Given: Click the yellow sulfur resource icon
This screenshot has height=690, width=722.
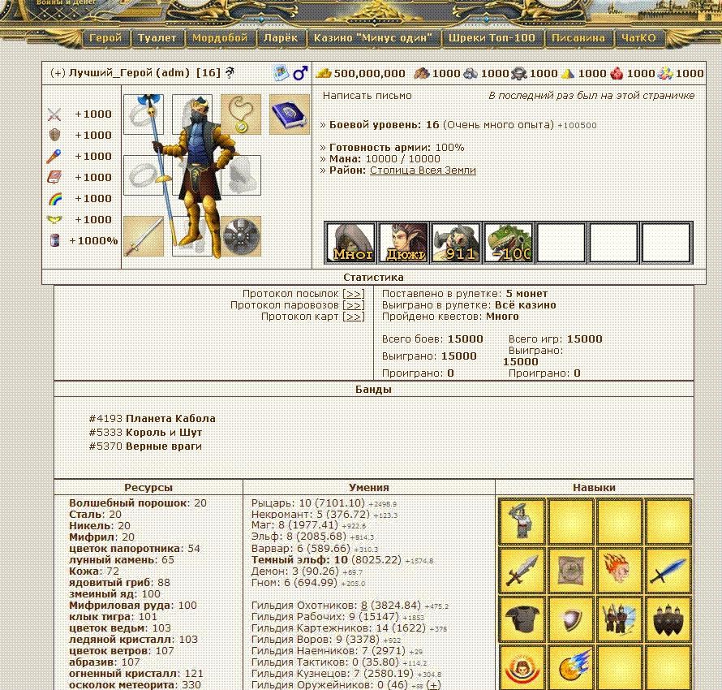Looking at the screenshot, I should (568, 73).
